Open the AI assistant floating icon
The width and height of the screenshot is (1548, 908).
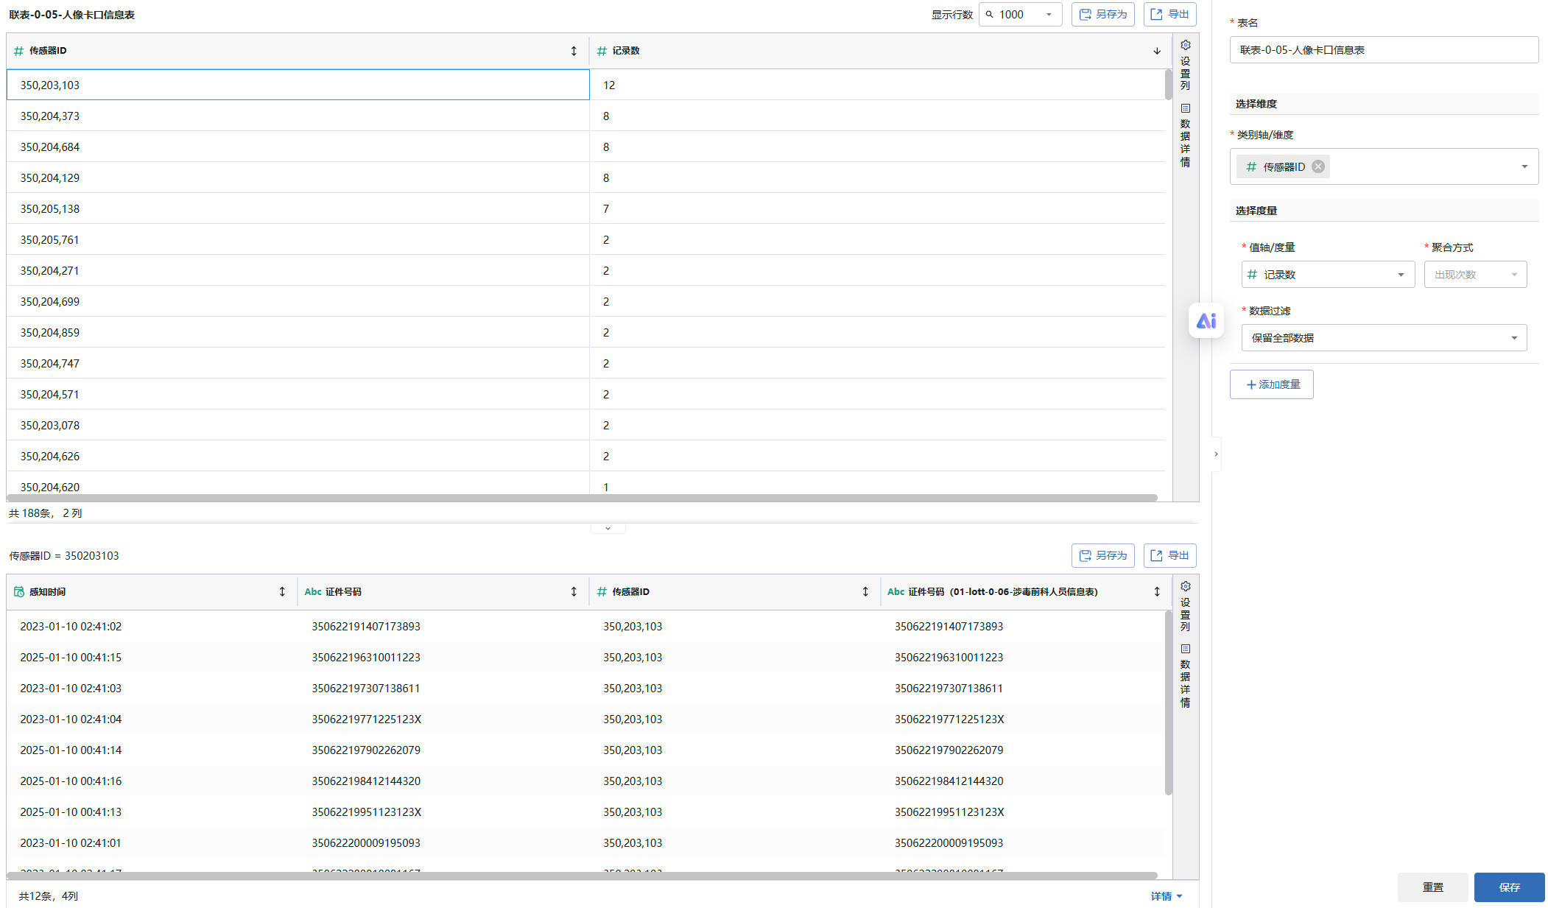(1206, 321)
